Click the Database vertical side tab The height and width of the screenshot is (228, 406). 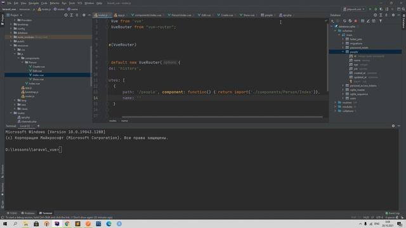click(403, 21)
